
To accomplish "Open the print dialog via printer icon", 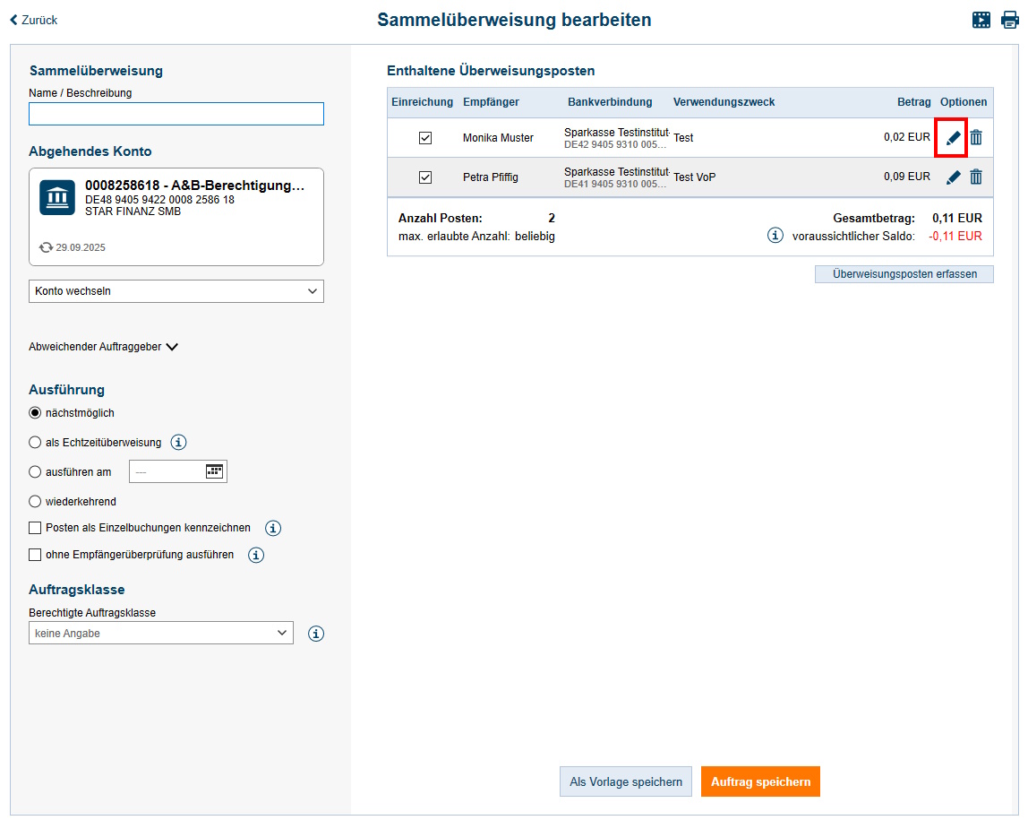I will pos(1010,19).
